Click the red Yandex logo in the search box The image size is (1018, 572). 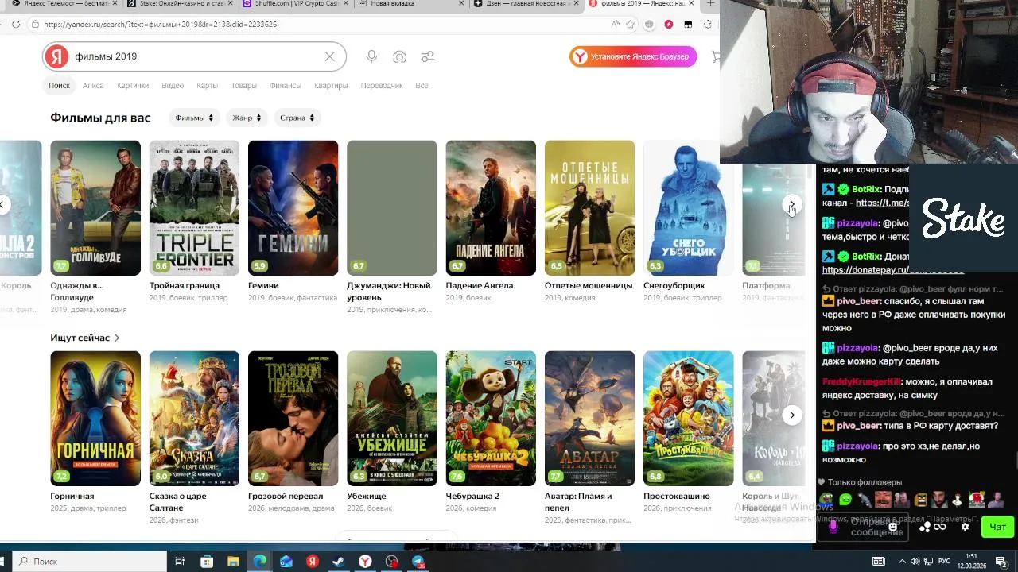pyautogui.click(x=56, y=56)
